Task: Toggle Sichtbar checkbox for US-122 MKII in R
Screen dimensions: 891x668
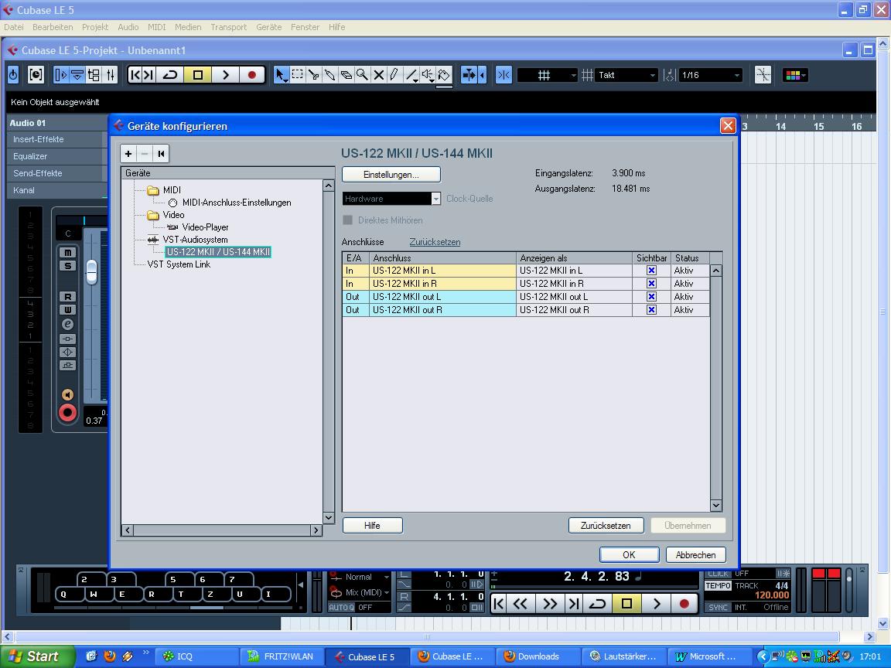Action: click(x=651, y=284)
